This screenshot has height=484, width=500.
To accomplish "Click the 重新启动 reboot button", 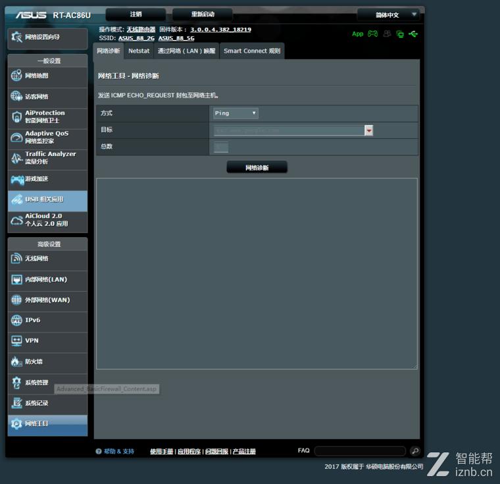I will pyautogui.click(x=203, y=14).
